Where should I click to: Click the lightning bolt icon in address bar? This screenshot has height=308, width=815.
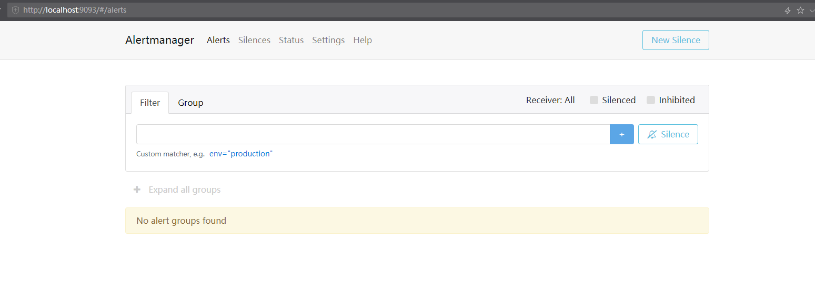click(788, 10)
